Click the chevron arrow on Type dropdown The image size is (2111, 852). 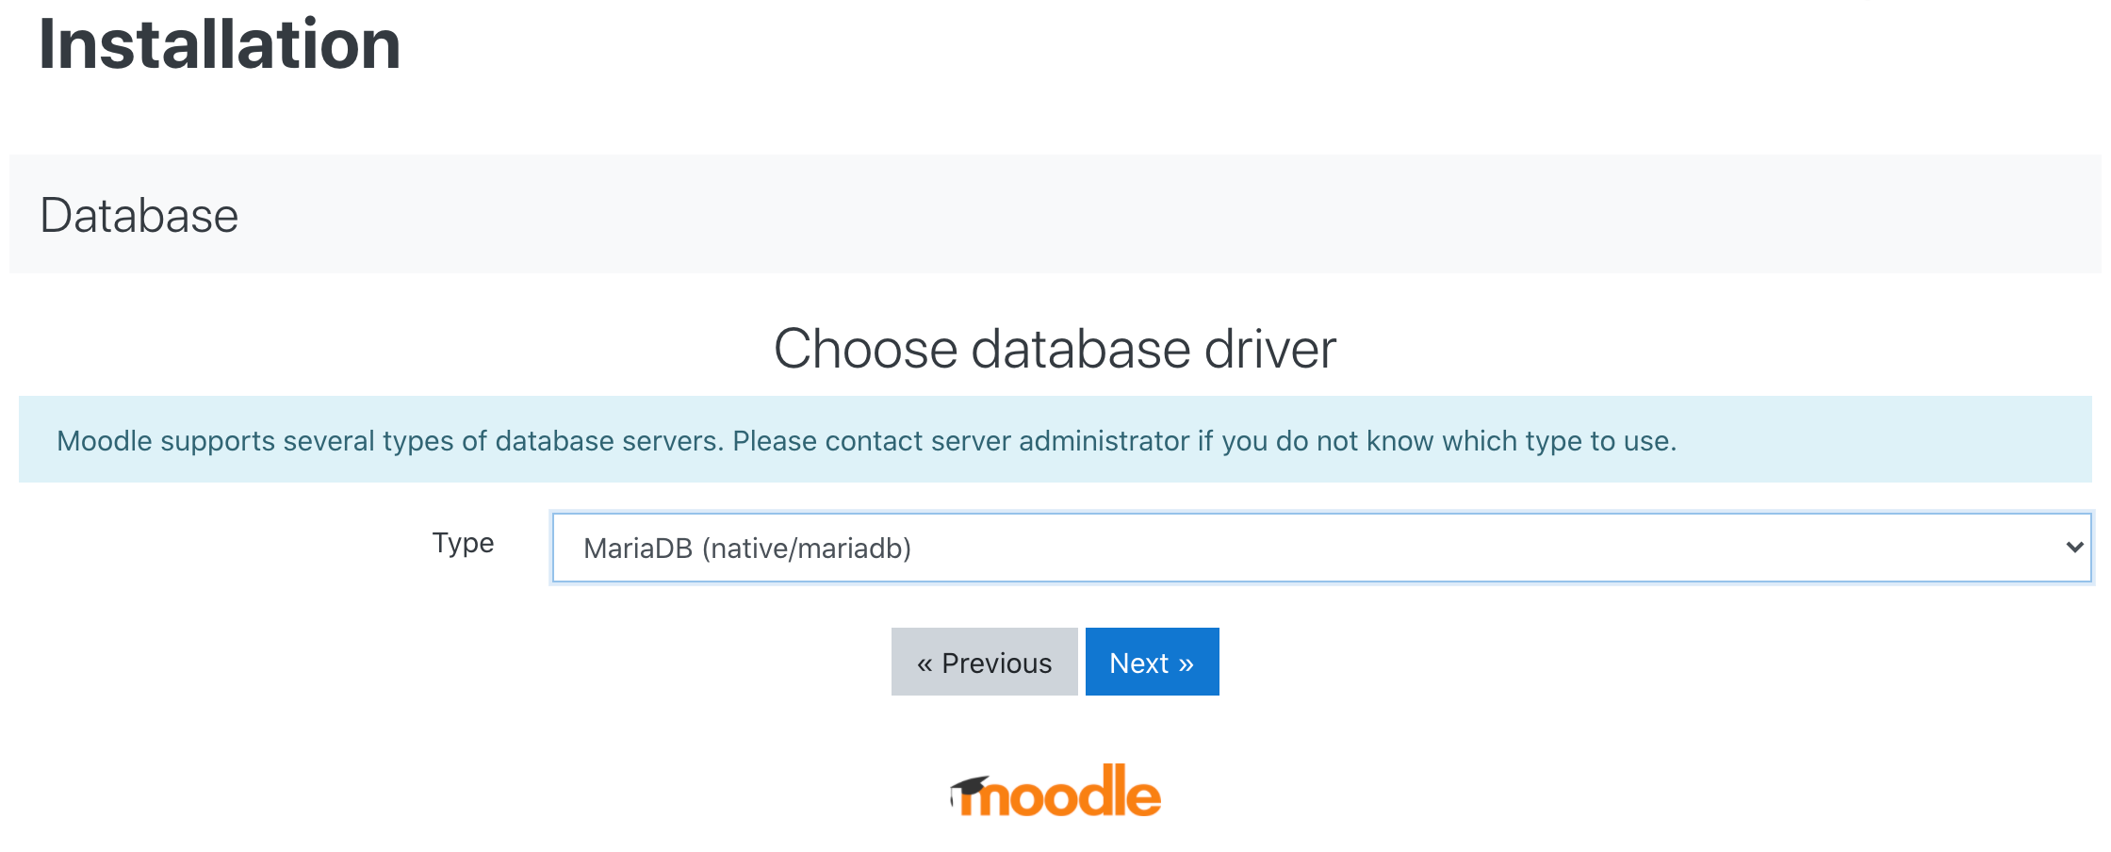2073,548
